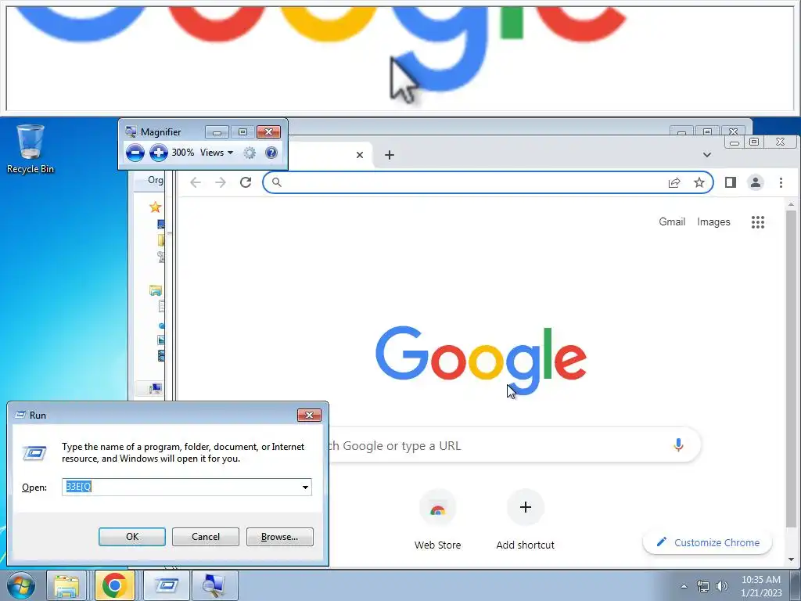Go forward in Chrome

(x=220, y=182)
